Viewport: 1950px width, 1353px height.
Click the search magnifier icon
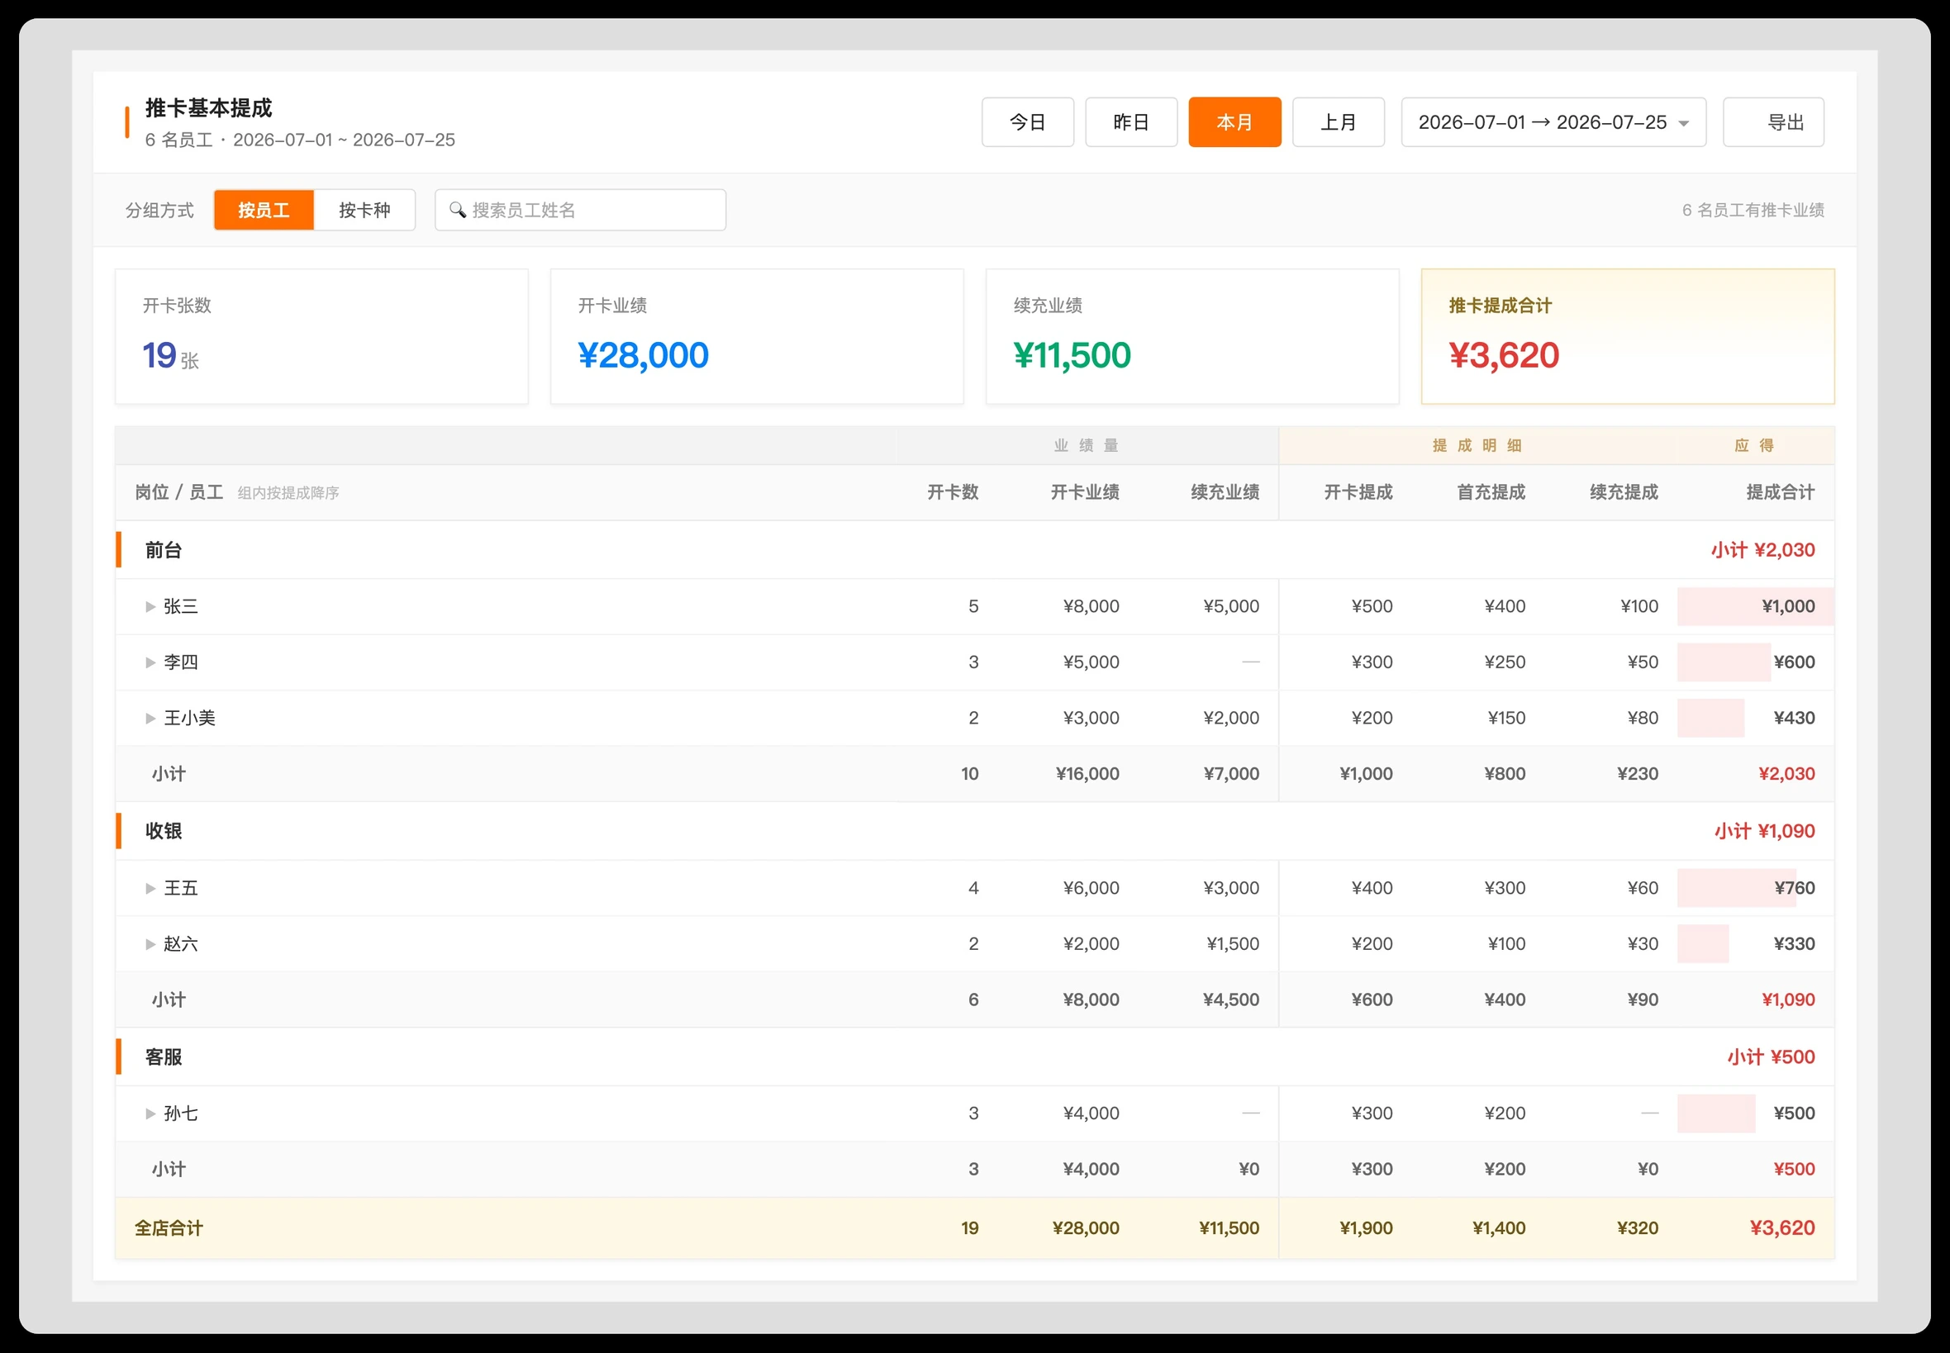(x=458, y=210)
